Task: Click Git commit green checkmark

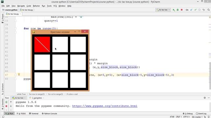Action: pos(196,10)
